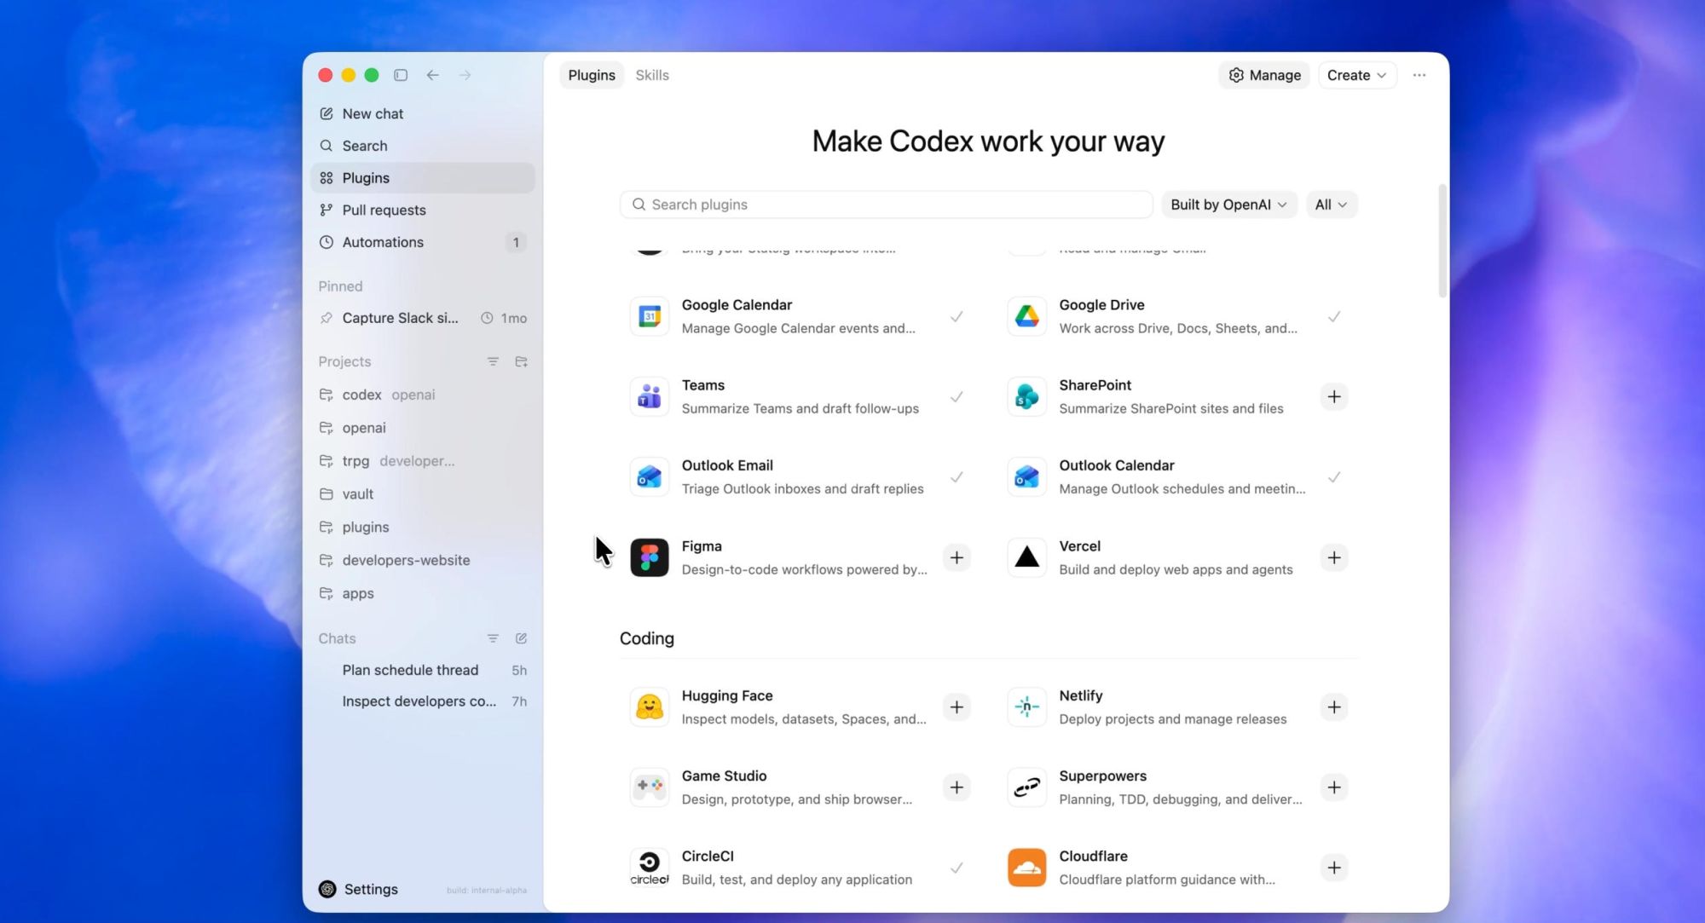Click the new chat icon beside Chats
Screen dimensions: 1705x923
click(522, 638)
